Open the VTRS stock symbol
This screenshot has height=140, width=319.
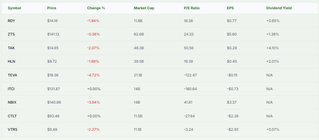[12, 129]
